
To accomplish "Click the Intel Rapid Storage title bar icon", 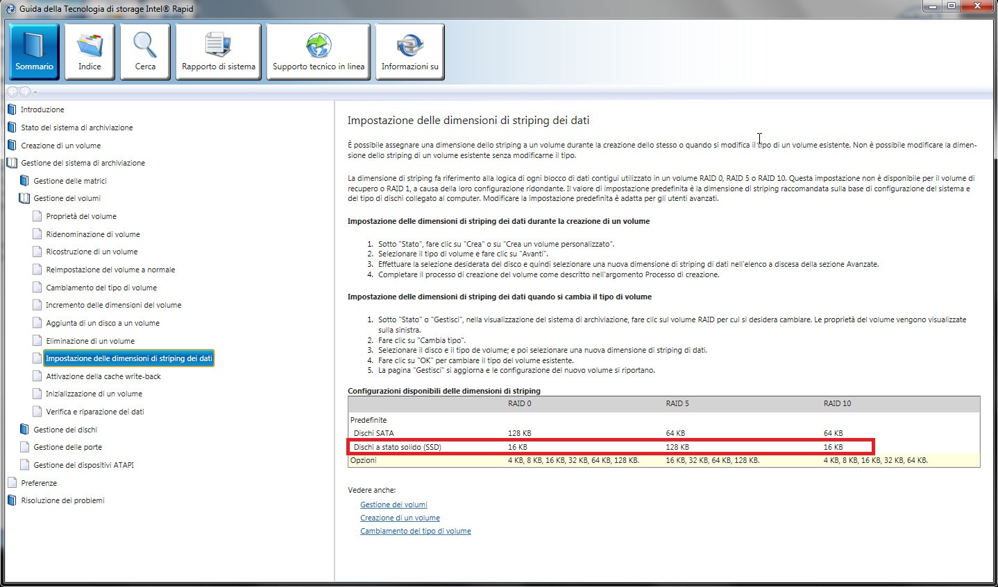I will (10, 8).
